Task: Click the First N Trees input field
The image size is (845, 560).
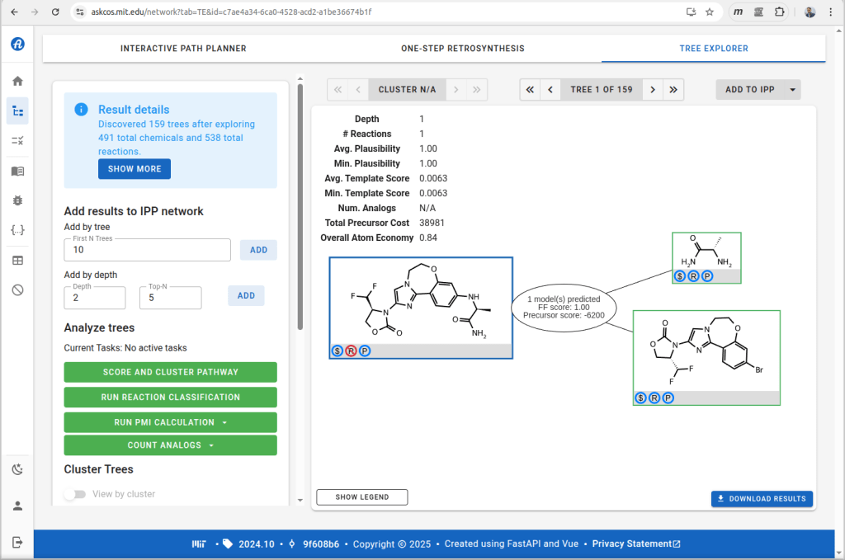Action: point(147,250)
